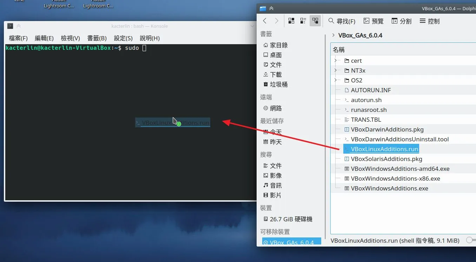Split the Dolphin view (分割)
The width and height of the screenshot is (476, 262).
coord(402,21)
